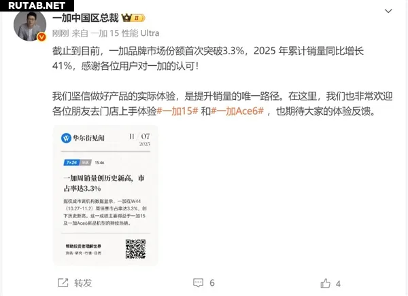This screenshot has width=408, height=296.
Task: Enlarge the attached 华尔街见闻 news image
Action: coord(105,196)
